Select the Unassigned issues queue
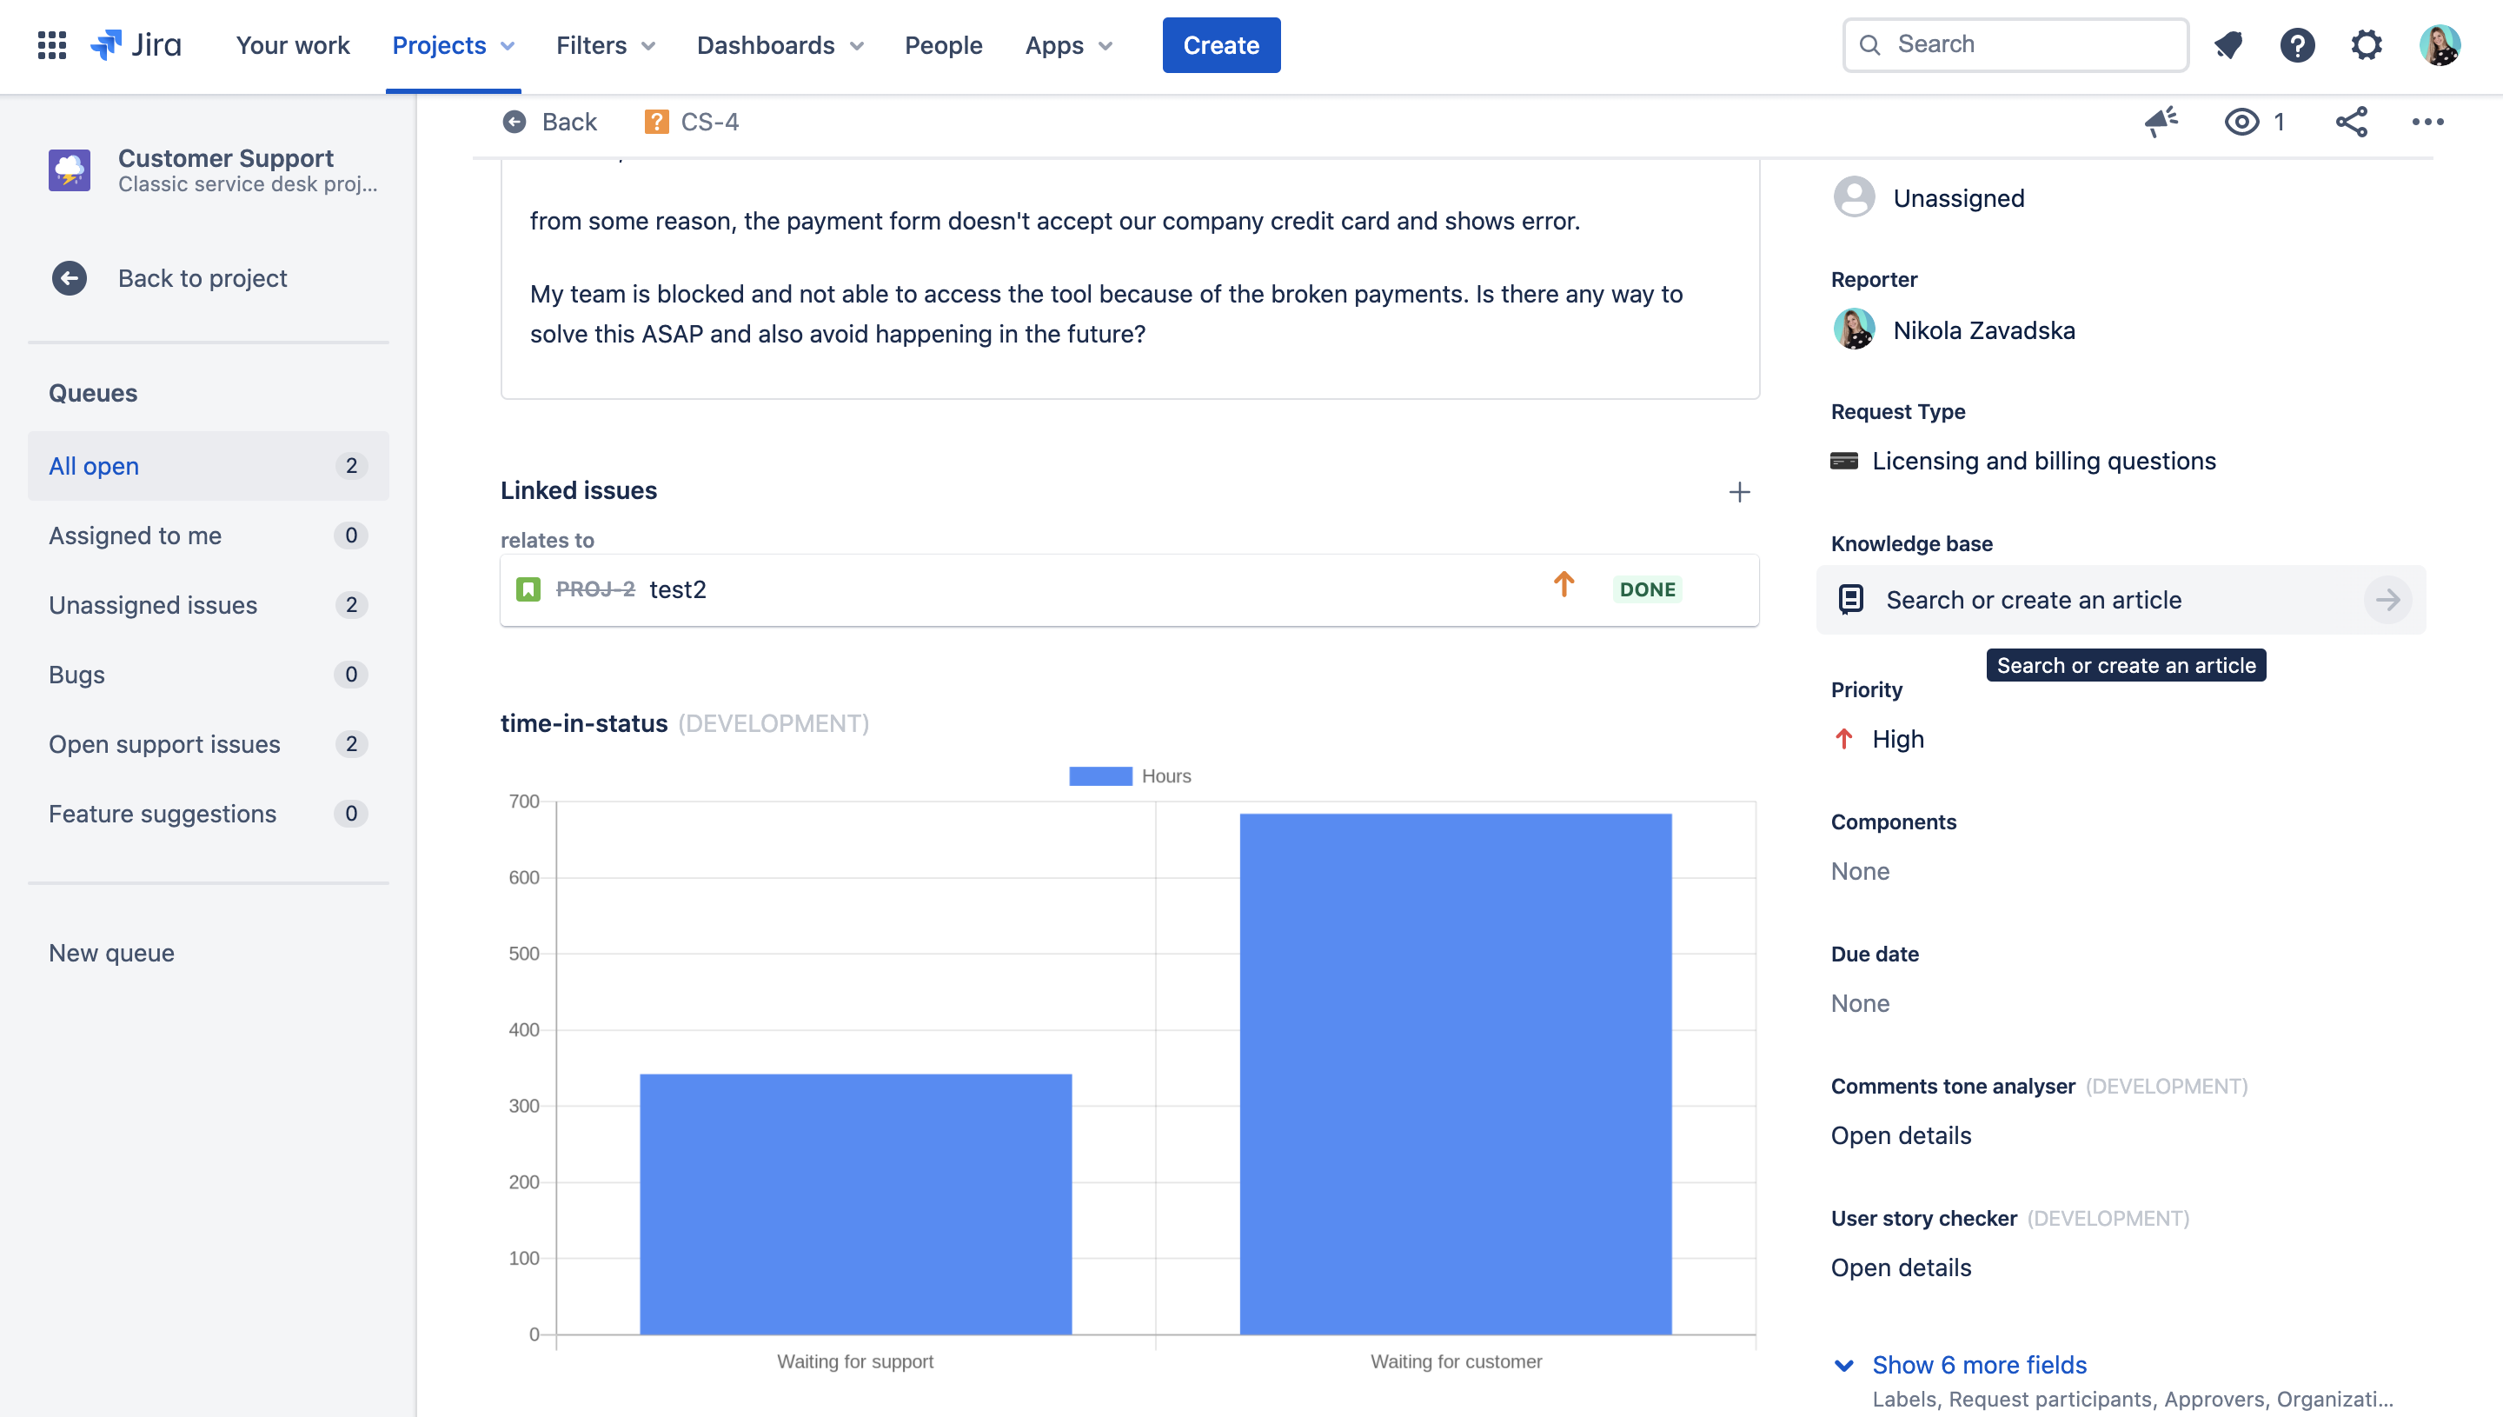 [x=153, y=604]
